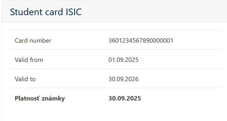Select the Platnosť známky label
The image size is (227, 121).
pos(40,99)
